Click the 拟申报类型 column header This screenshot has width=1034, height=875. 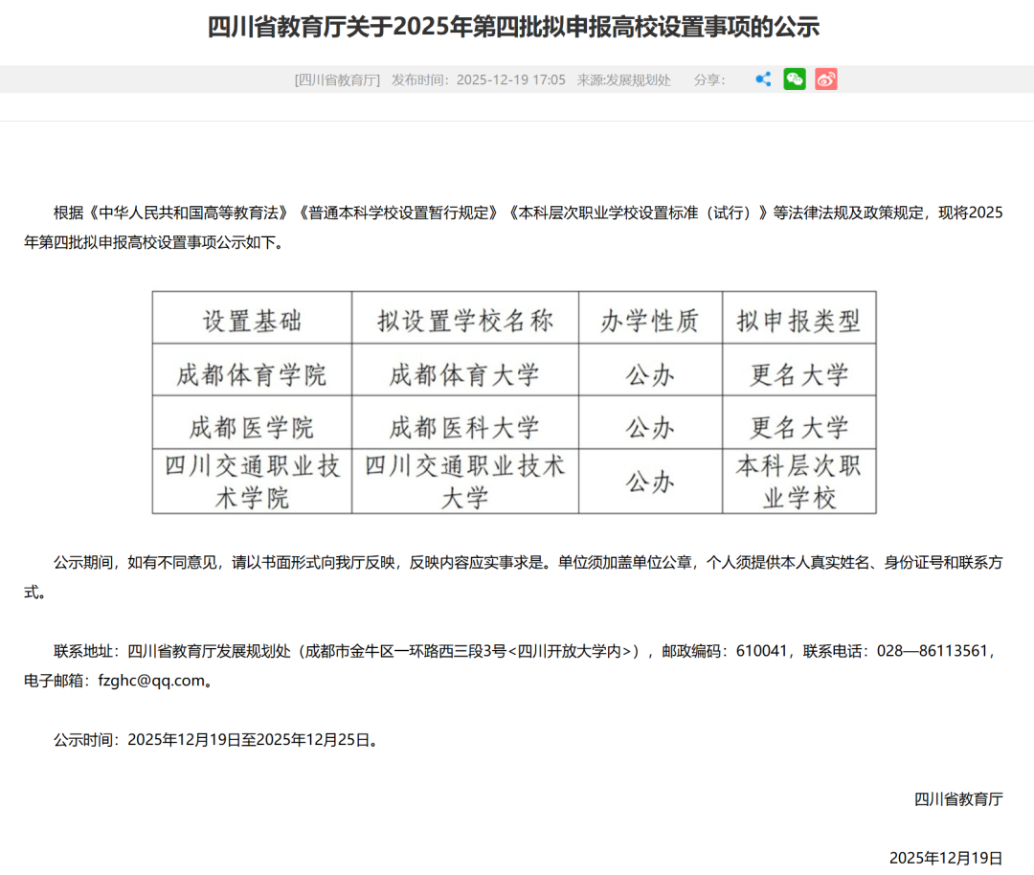pyautogui.click(x=800, y=320)
